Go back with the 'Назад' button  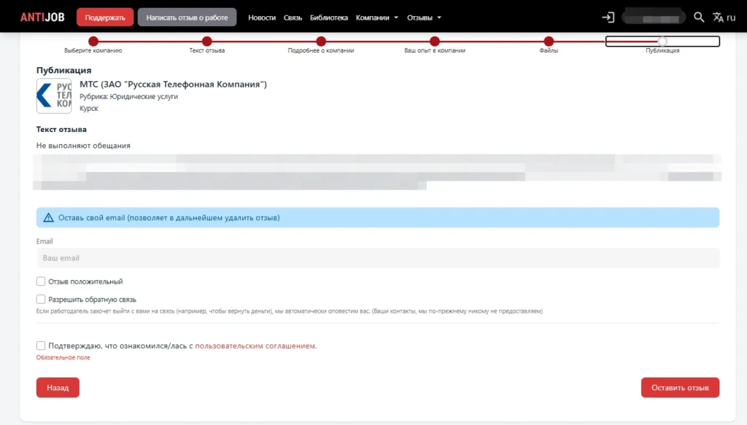tap(58, 387)
